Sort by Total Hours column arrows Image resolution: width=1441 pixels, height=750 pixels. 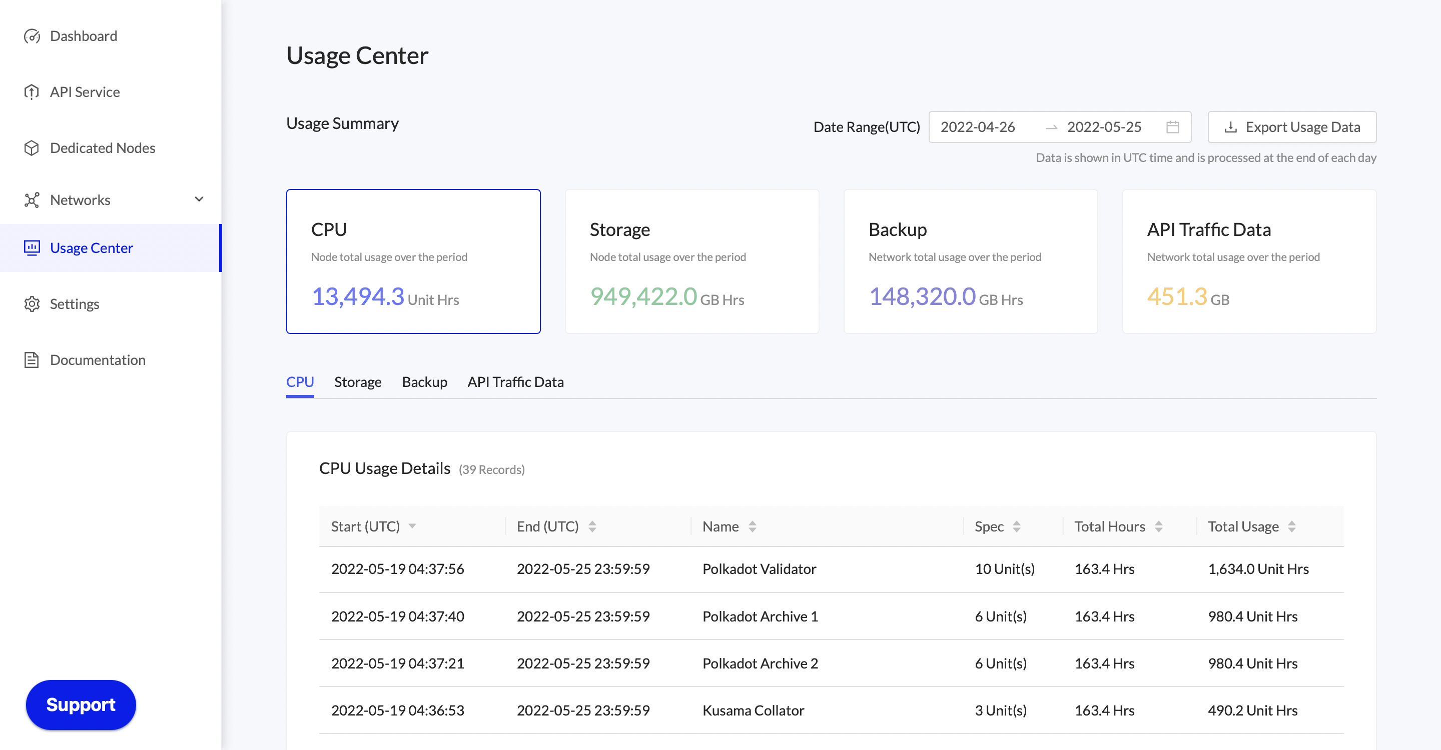coord(1158,526)
